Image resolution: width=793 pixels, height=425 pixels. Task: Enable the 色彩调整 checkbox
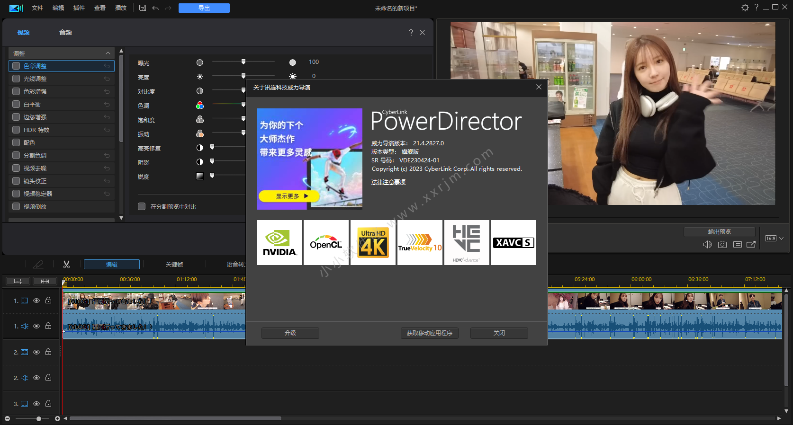coord(16,66)
